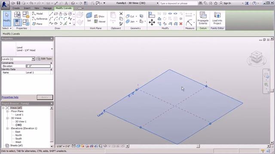Click the horizontal scrollbar thumb of the view

tap(198, 146)
